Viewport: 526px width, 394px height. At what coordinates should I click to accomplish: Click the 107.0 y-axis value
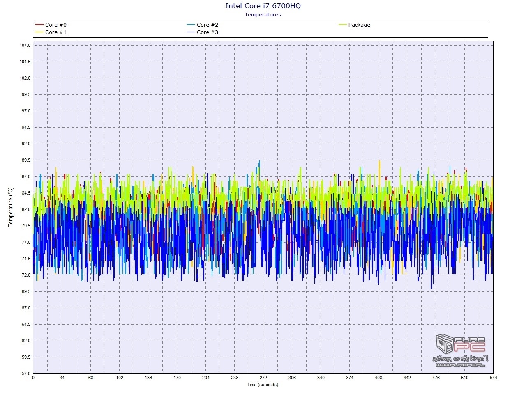point(25,45)
